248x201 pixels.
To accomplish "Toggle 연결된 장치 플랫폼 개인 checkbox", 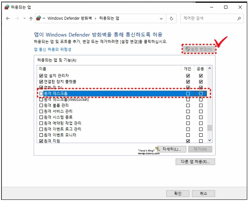I will tap(188, 82).
